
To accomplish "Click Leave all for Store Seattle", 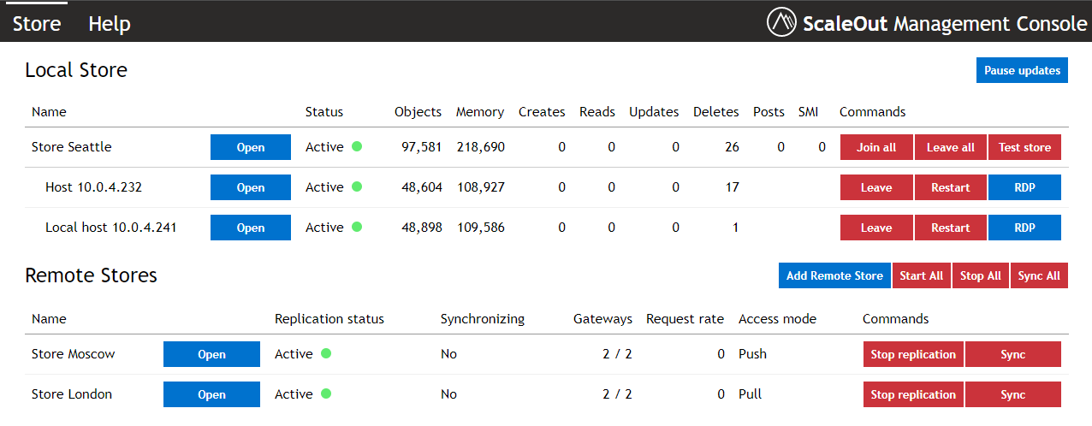I will (951, 147).
